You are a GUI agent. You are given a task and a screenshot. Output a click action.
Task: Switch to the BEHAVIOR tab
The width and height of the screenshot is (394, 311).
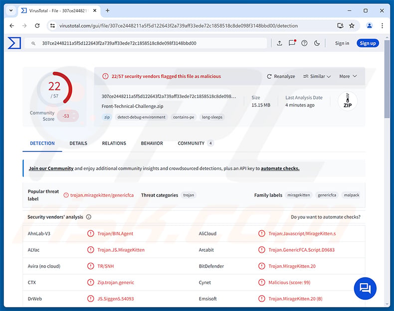click(152, 143)
